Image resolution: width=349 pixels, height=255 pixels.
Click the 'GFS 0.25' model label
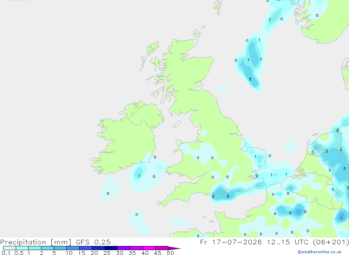click(x=93, y=242)
